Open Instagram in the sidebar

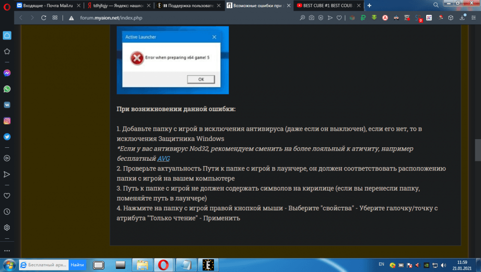pyautogui.click(x=7, y=121)
